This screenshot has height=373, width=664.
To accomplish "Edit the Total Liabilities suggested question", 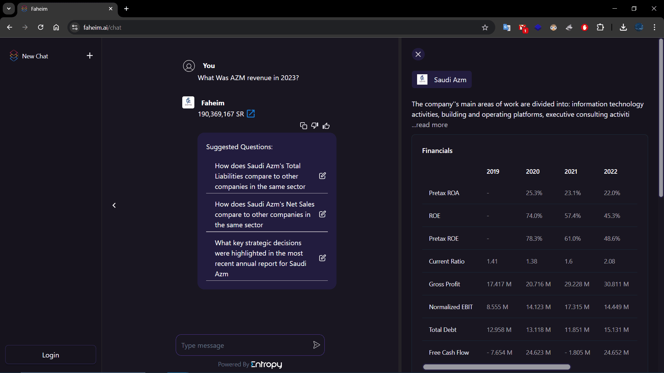I will coord(322,176).
